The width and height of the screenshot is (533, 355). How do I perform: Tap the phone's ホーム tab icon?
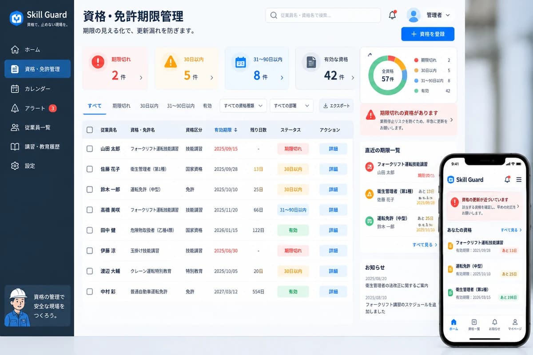click(x=453, y=322)
